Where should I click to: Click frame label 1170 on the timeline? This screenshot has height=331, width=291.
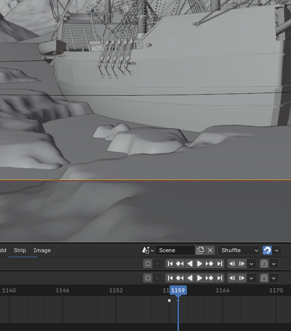point(276,290)
